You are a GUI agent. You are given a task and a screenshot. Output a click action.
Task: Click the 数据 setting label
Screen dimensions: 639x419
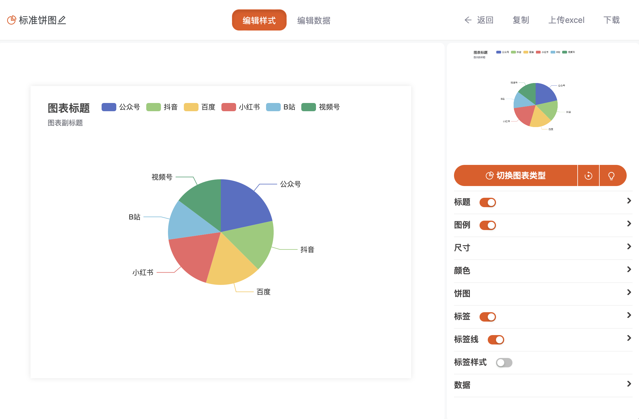point(462,385)
